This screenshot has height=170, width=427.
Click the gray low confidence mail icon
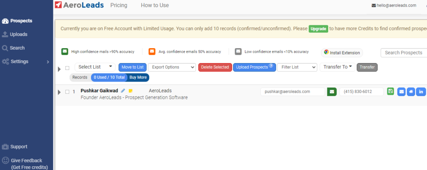click(x=238, y=51)
